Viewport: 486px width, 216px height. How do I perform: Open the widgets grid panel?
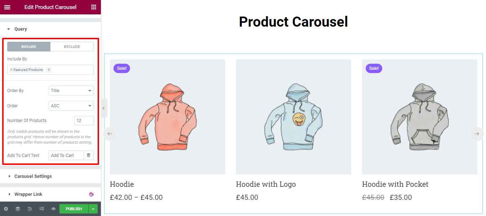(x=94, y=7)
